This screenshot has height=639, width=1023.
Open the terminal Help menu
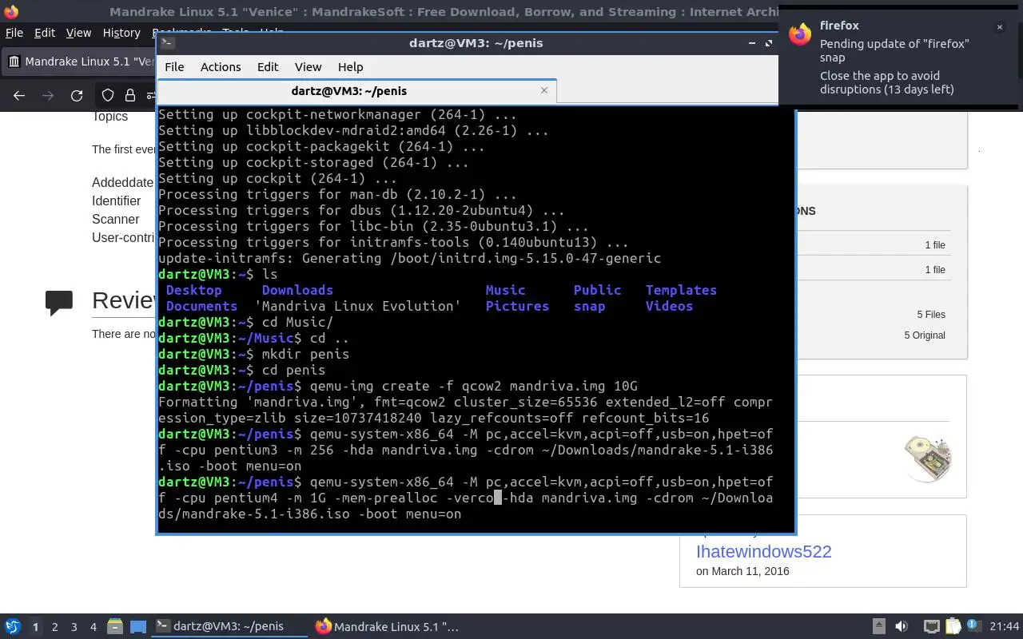point(350,67)
